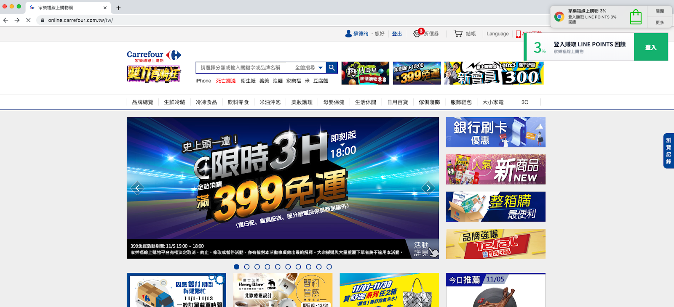Screen dimensions: 674x307
Task: Open the 傢俱寢飾 category
Action: [429, 102]
